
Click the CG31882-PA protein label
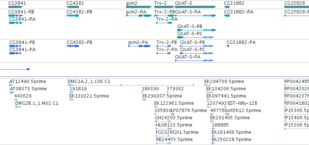(241, 42)
